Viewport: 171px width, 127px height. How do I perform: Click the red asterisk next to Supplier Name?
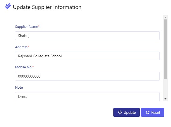(x=39, y=26)
